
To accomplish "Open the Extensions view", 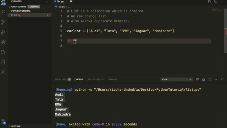I will (x=3, y=42).
